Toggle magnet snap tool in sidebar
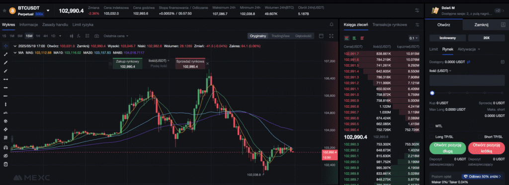The image size is (509, 185). tap(5, 147)
